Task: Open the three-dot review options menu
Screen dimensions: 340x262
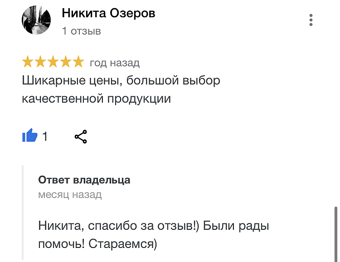Action: coord(311,20)
